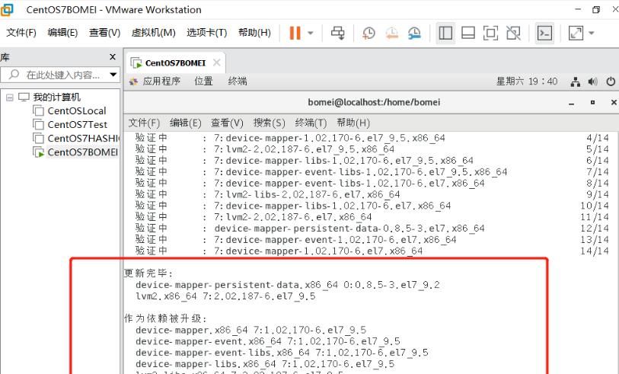Switch to Unity mode
Image resolution: width=619 pixels, height=374 pixels.
pyautogui.click(x=513, y=34)
